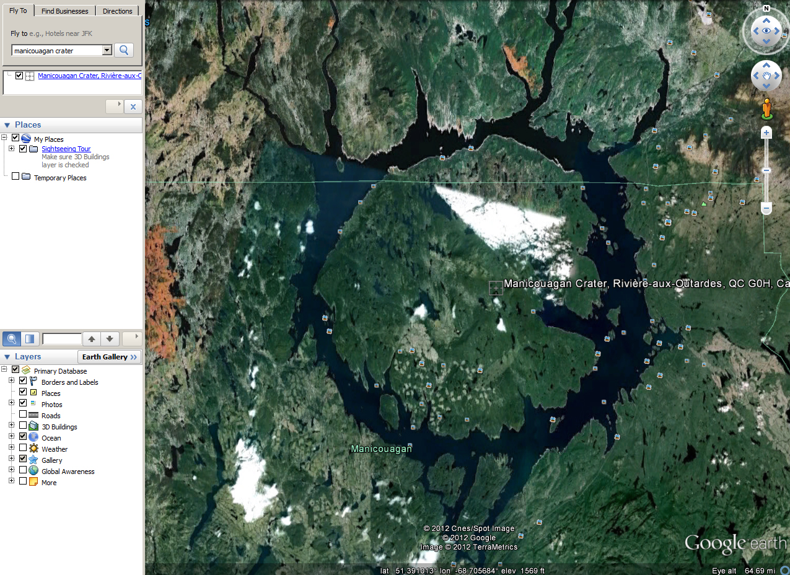The width and height of the screenshot is (790, 575).
Task: Open the Fly To search history dropdown
Action: [107, 51]
